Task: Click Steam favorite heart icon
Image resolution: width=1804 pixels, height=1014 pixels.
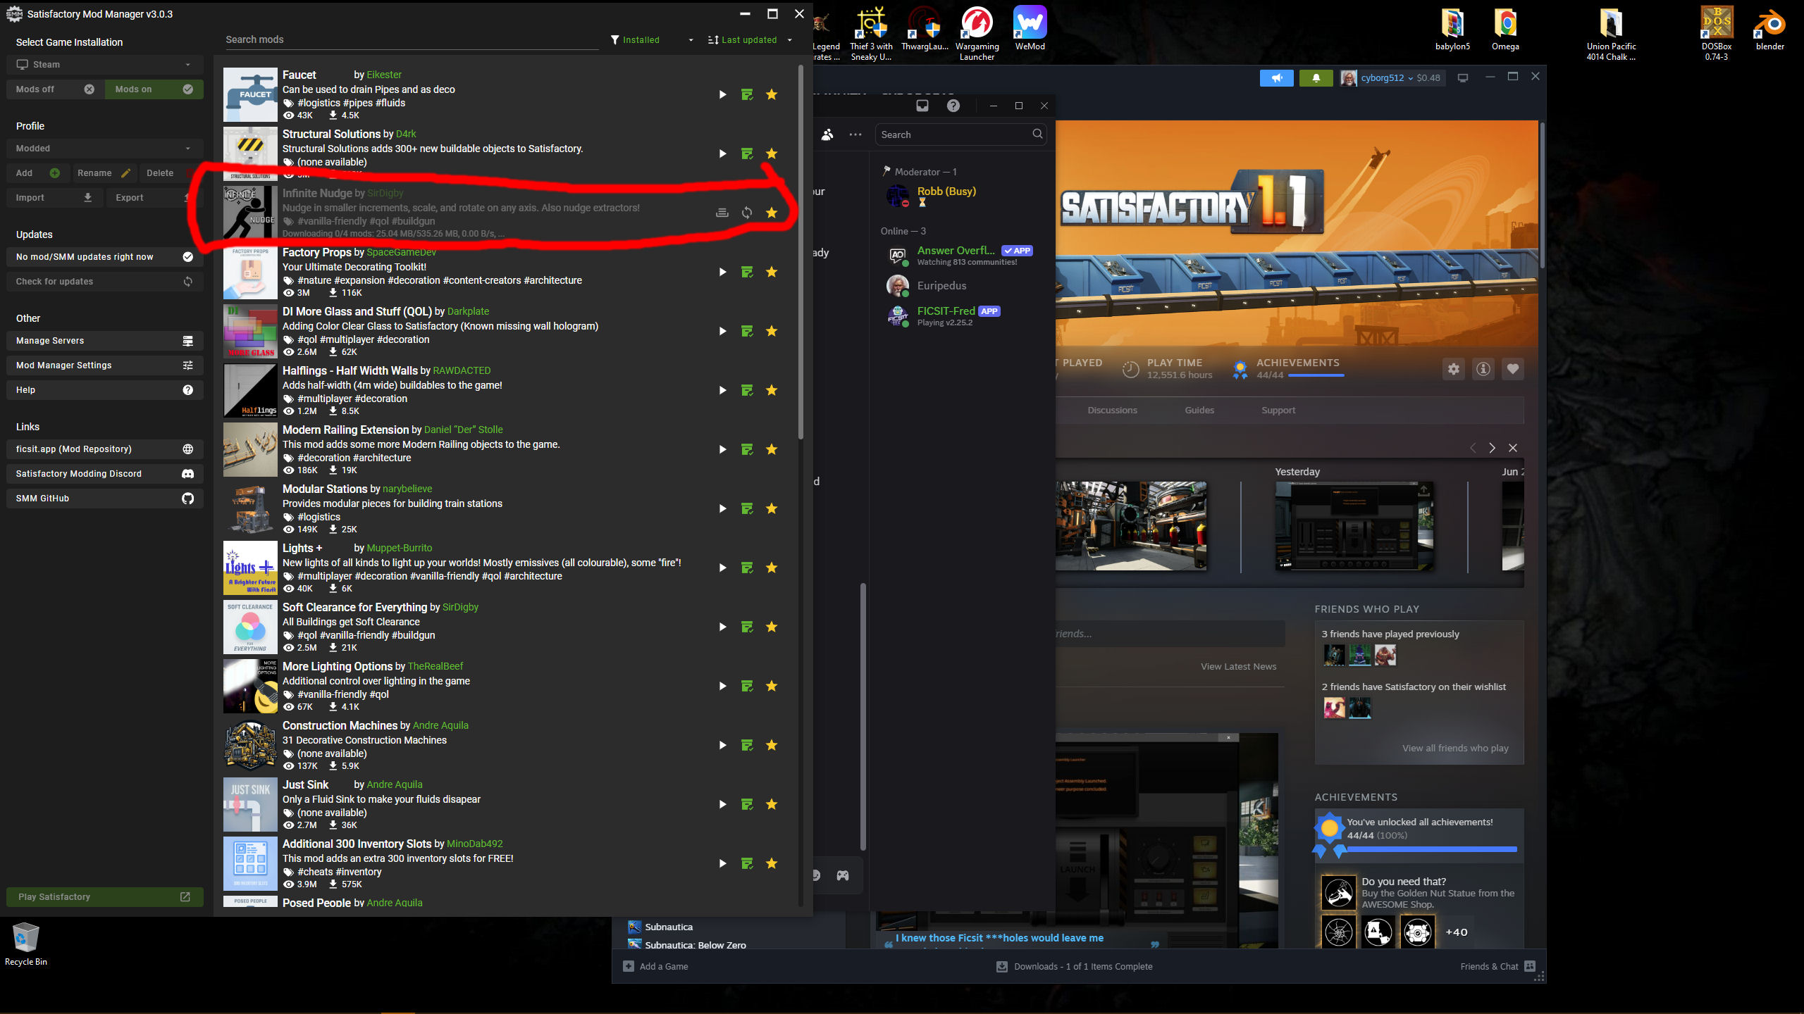Action: click(1513, 369)
